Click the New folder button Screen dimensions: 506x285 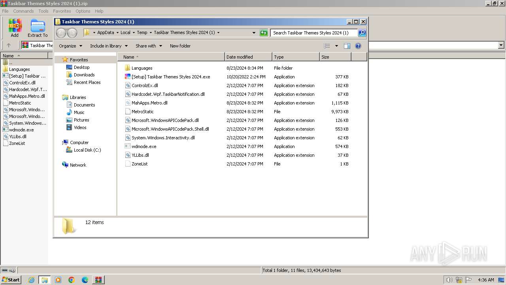(x=180, y=46)
